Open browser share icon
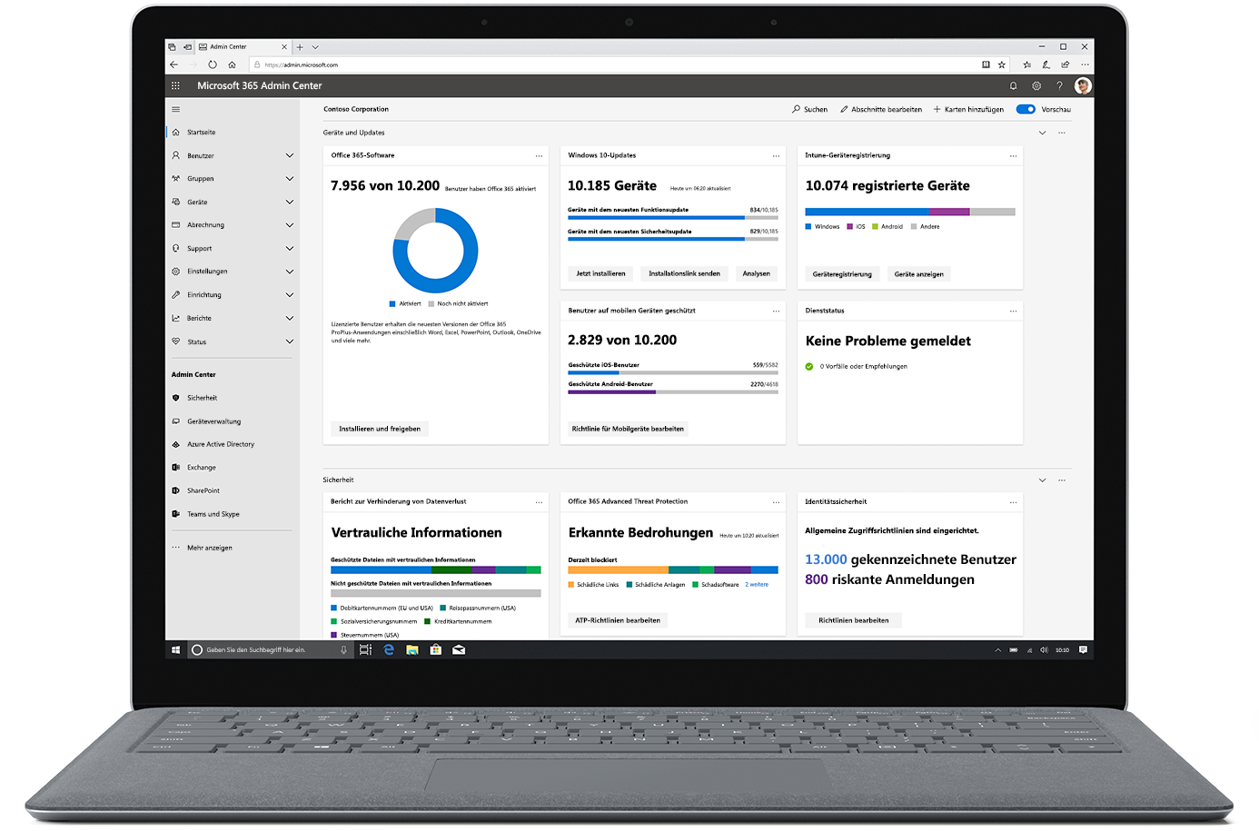 click(1066, 64)
